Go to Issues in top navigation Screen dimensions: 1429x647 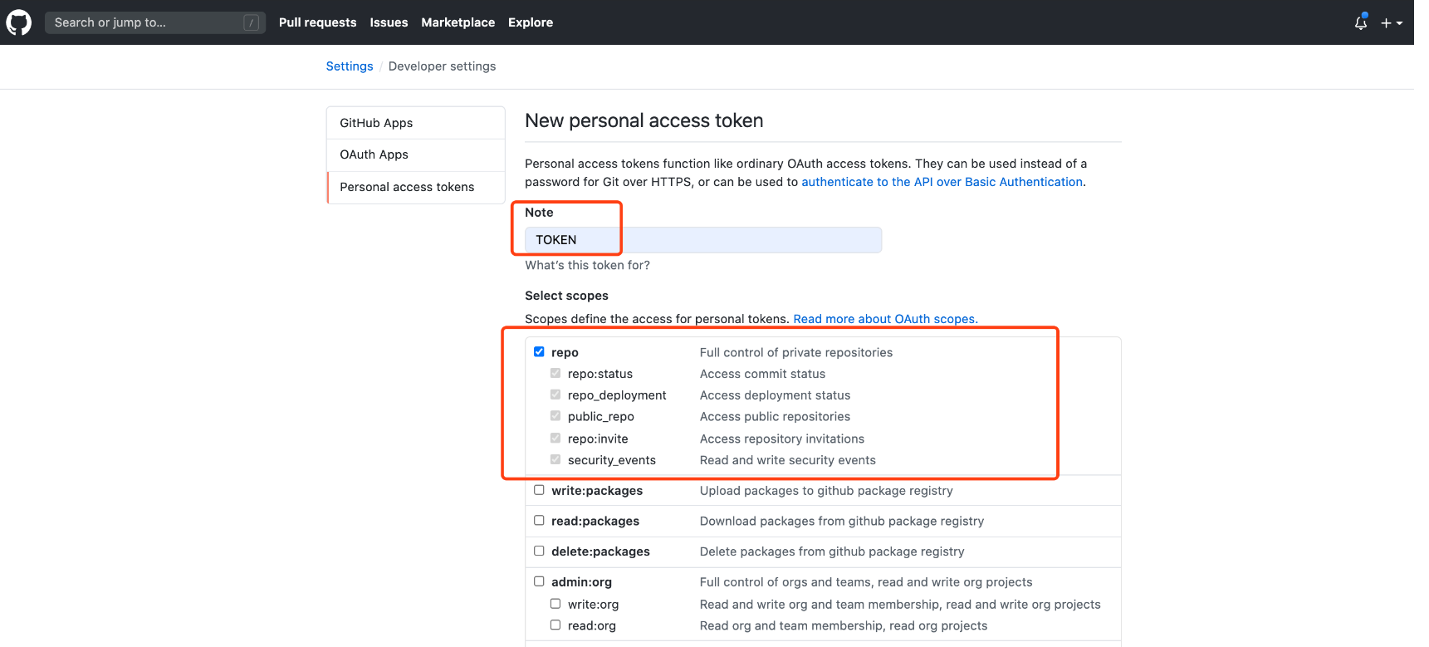(389, 22)
